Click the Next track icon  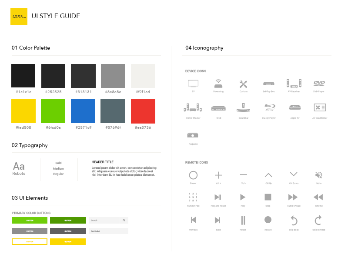tap(217, 220)
